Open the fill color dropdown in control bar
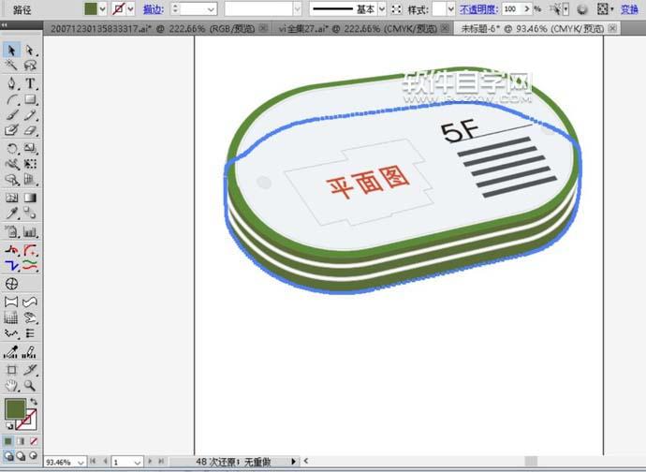646x472 pixels. click(x=104, y=8)
